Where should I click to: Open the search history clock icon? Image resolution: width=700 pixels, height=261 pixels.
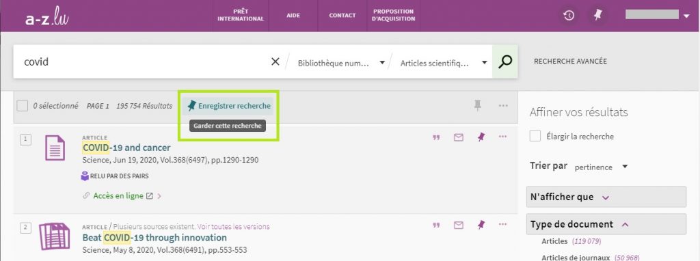pos(568,16)
